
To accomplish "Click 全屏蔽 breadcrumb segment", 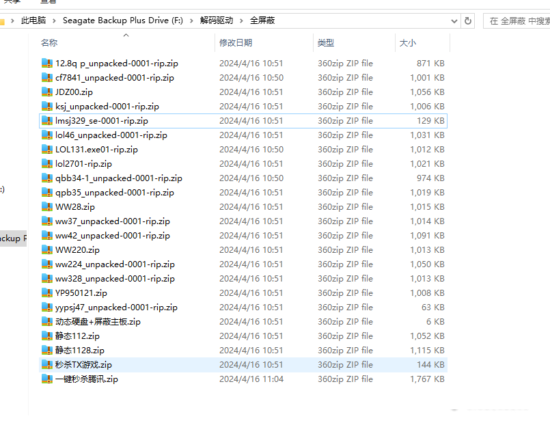I will point(262,21).
